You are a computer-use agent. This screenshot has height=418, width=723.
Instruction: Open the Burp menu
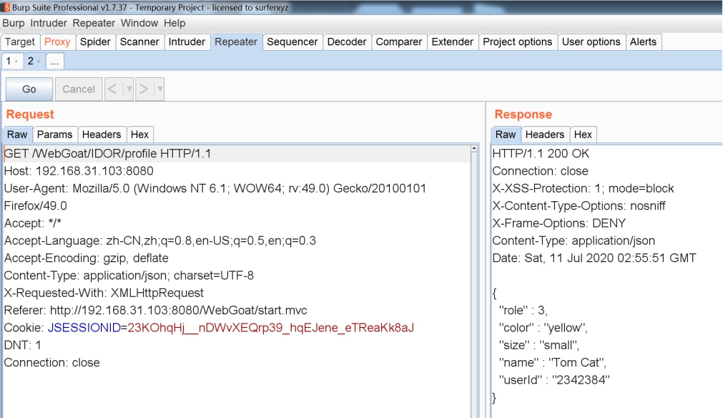[14, 23]
